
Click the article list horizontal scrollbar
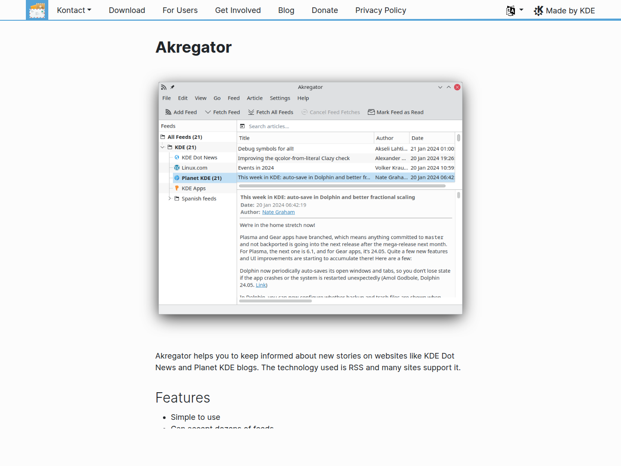[342, 186]
